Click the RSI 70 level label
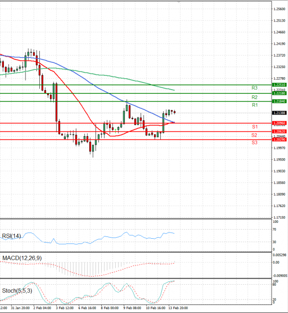Viewport: 288px width, 313px height. pyautogui.click(x=275, y=230)
